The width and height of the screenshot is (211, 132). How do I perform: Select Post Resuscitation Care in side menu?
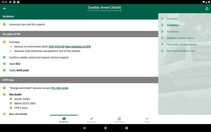181,51
